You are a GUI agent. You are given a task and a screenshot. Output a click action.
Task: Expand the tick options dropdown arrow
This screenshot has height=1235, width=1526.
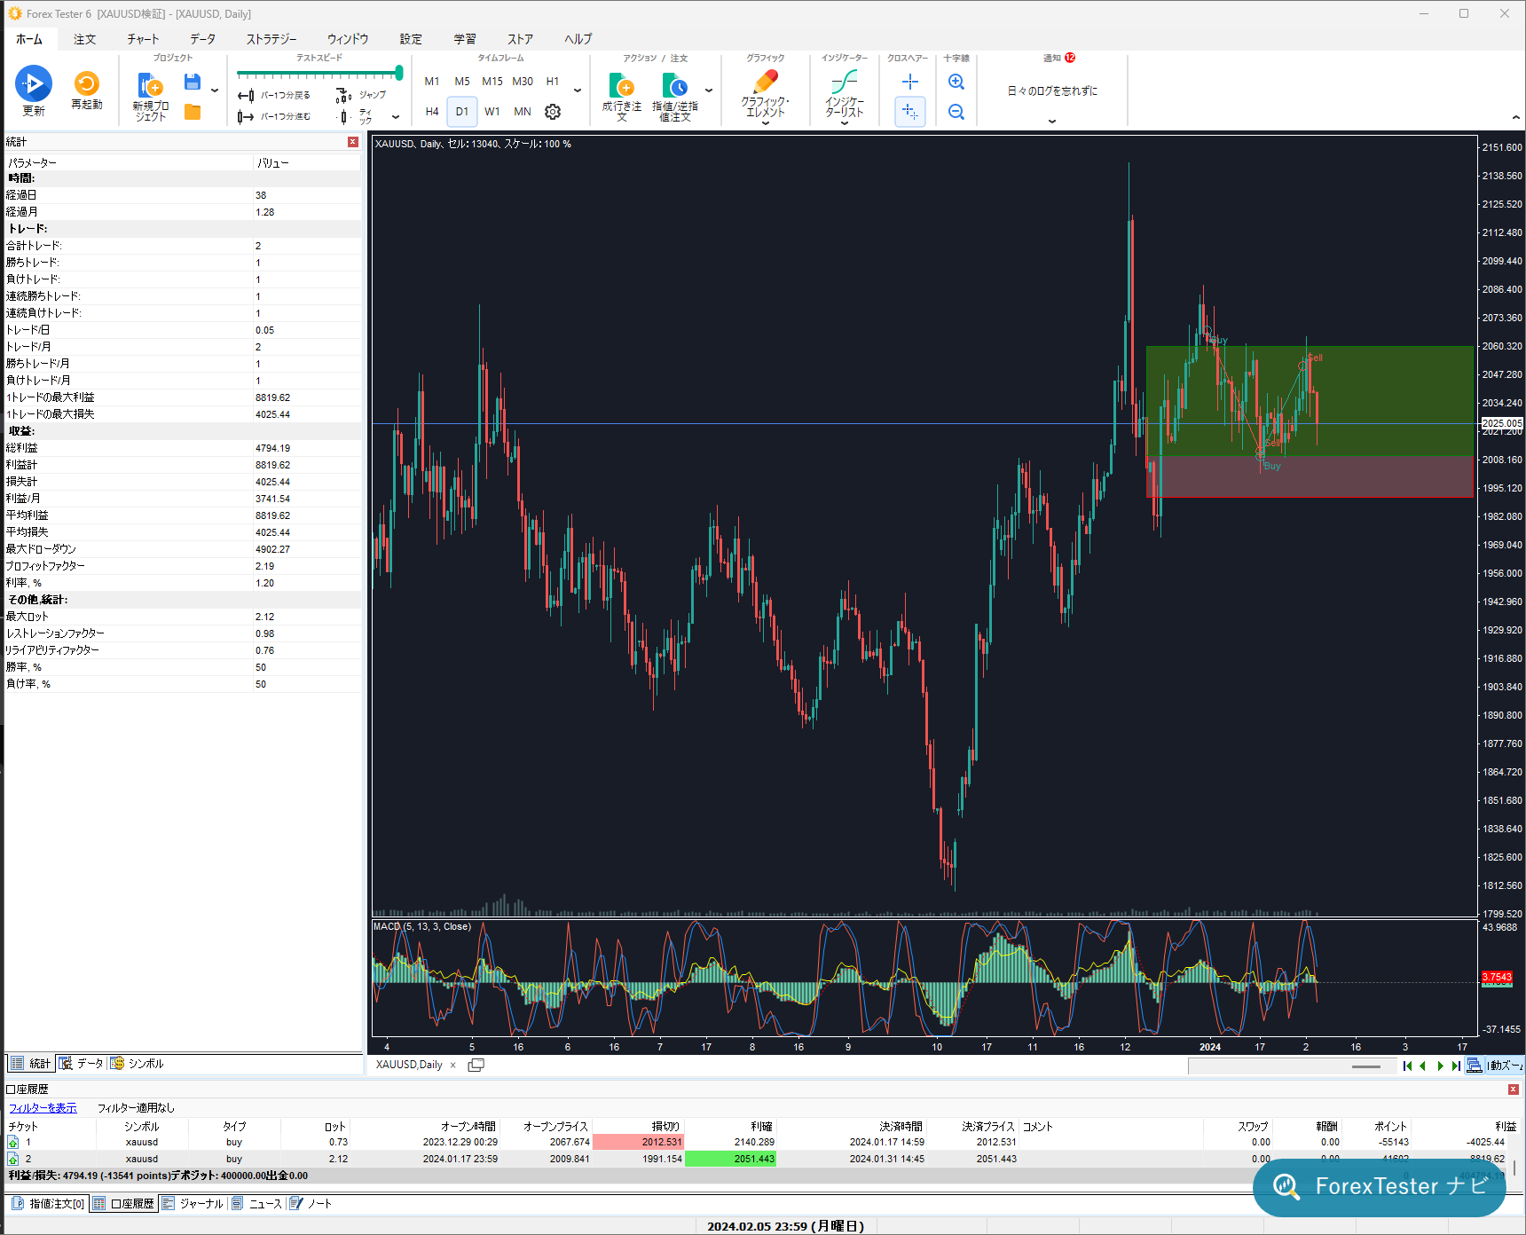(x=396, y=117)
